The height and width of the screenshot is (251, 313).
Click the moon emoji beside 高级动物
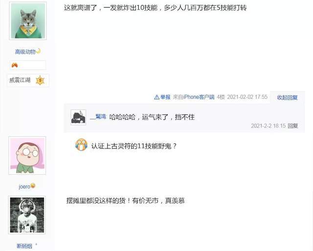38,51
